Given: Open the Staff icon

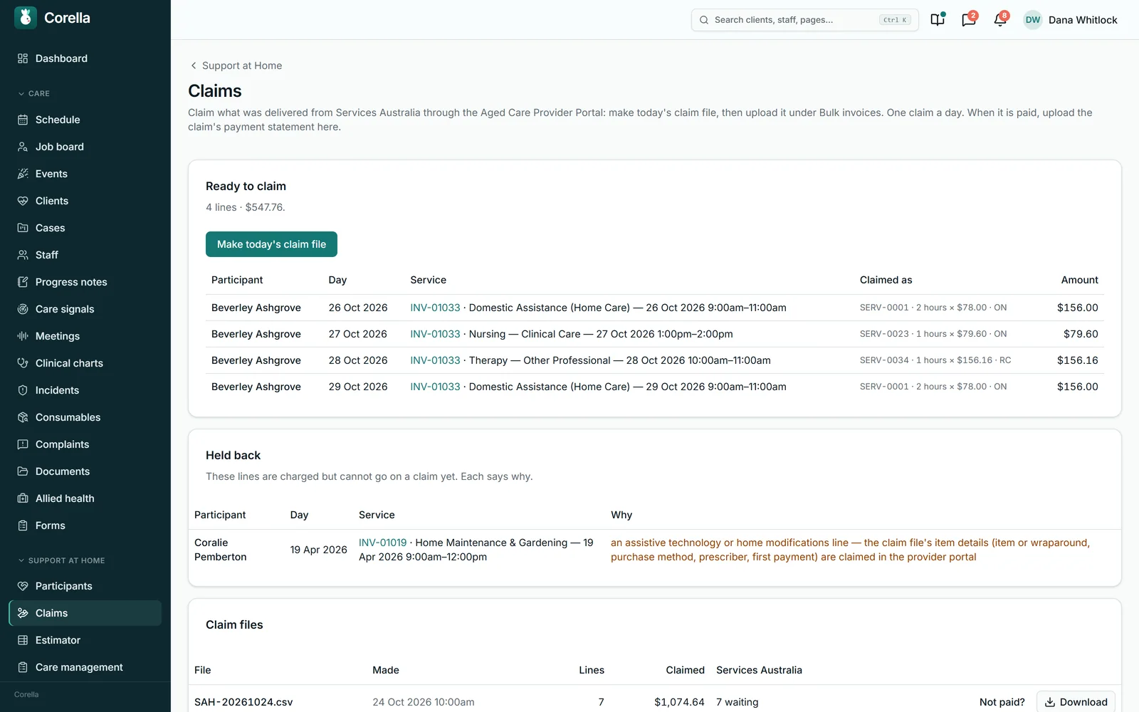Looking at the screenshot, I should click(x=23, y=255).
